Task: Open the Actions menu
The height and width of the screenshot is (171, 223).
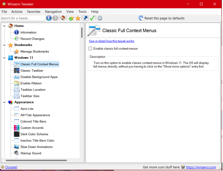Action: click(17, 11)
